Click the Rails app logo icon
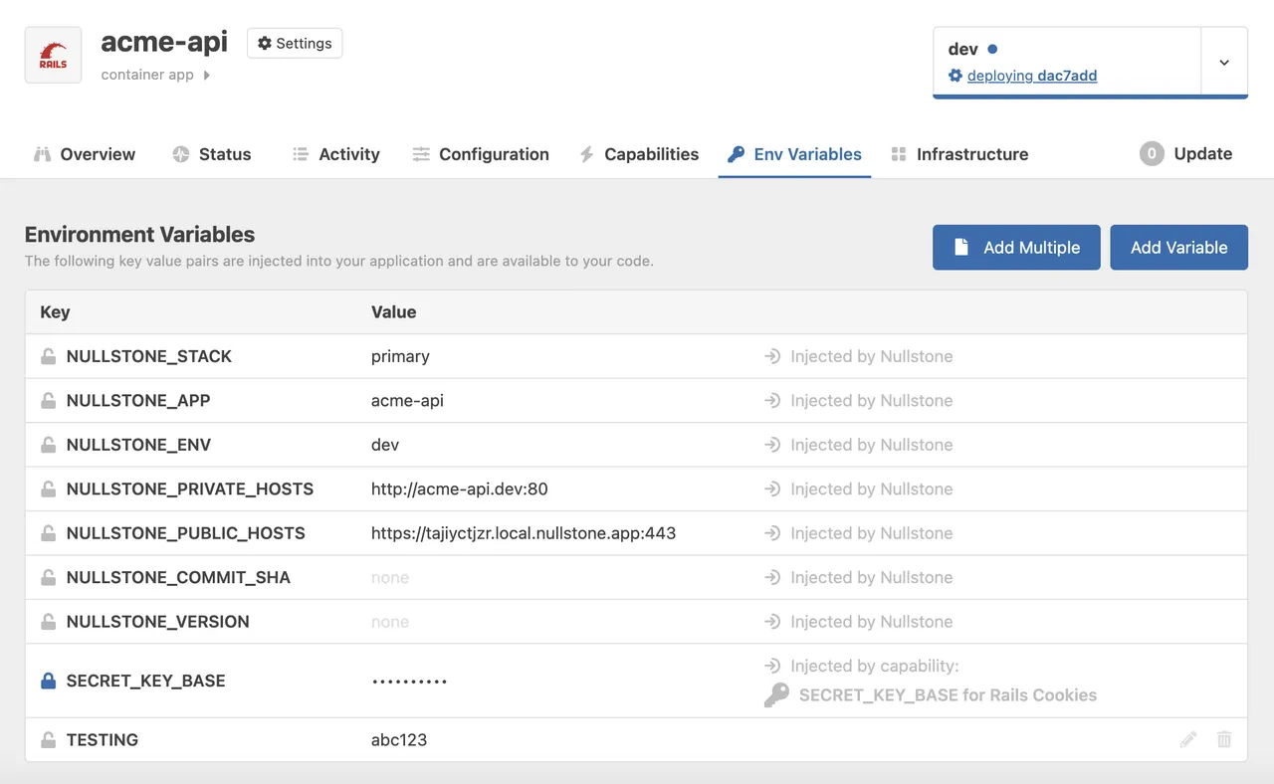The height and width of the screenshot is (784, 1274). click(53, 55)
